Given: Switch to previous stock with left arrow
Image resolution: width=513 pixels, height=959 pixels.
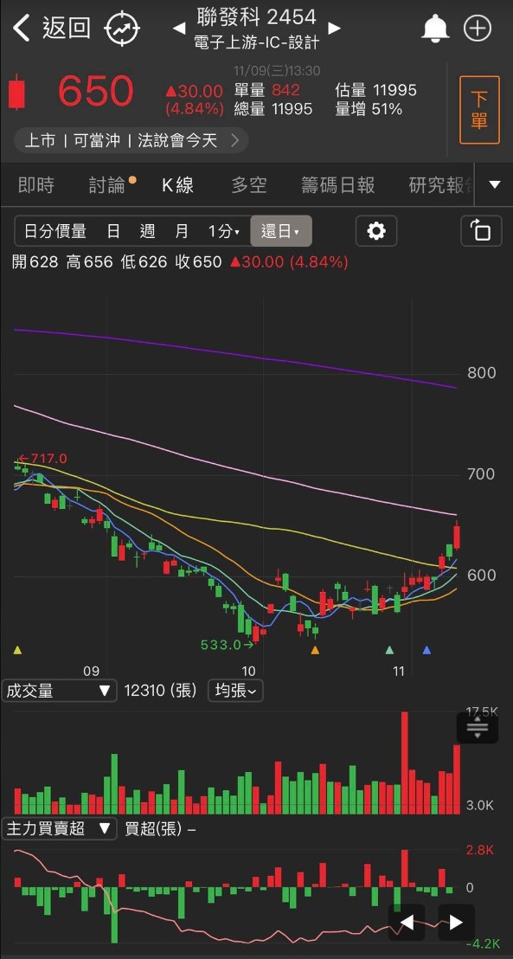Looking at the screenshot, I should pyautogui.click(x=178, y=29).
